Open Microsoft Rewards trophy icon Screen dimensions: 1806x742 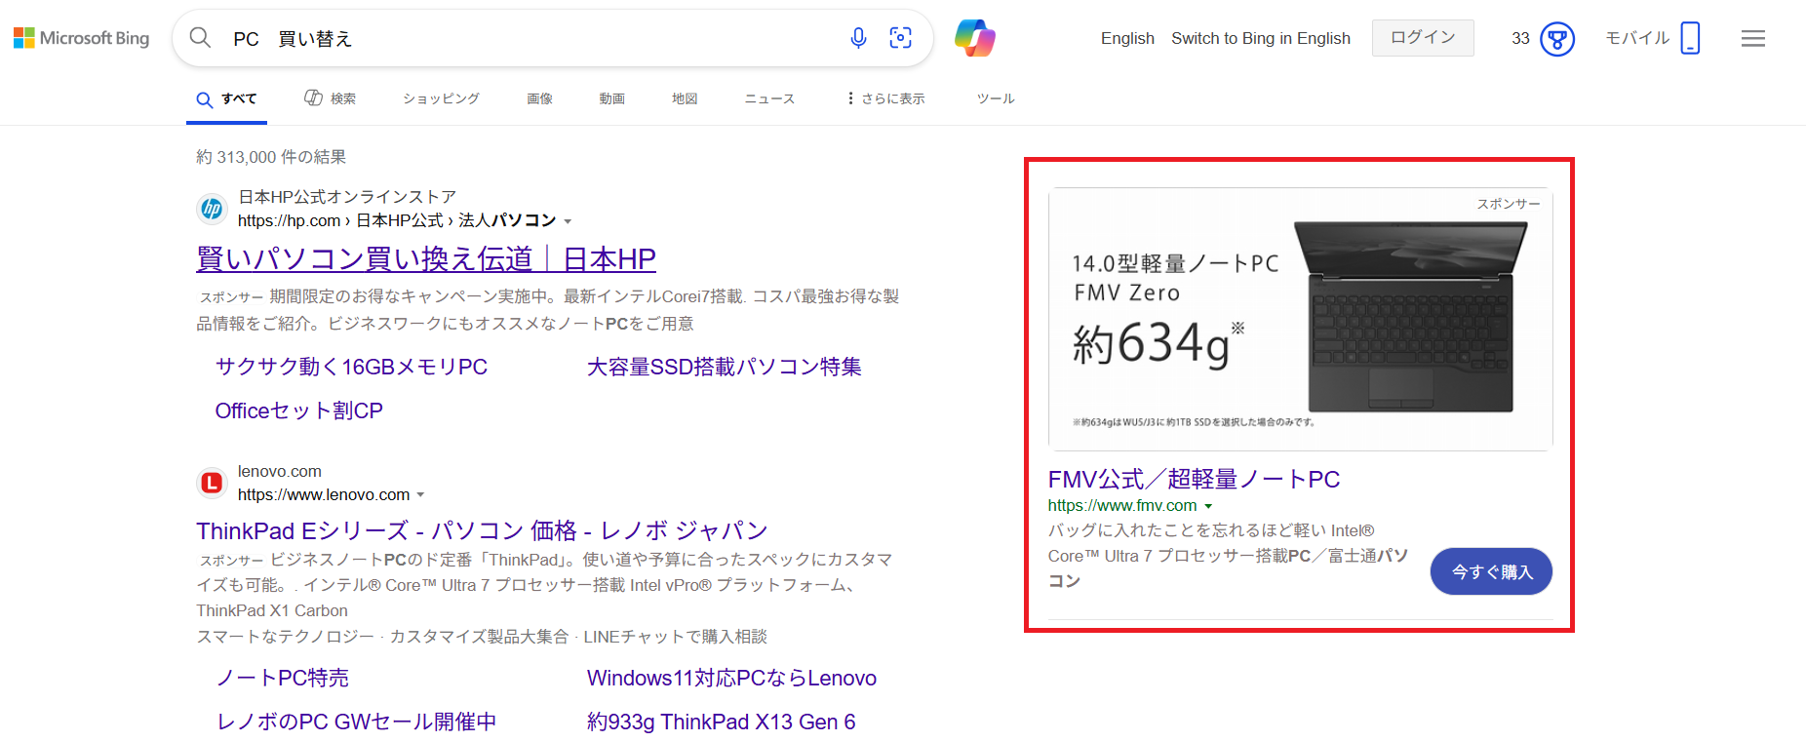[x=1557, y=39]
